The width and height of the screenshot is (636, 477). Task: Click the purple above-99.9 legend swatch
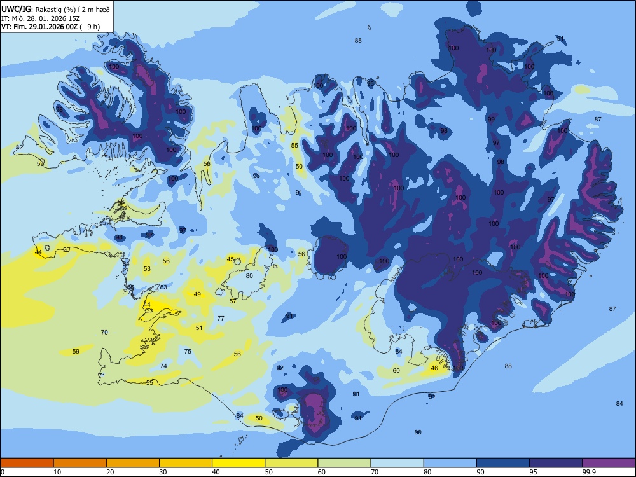tap(609, 463)
